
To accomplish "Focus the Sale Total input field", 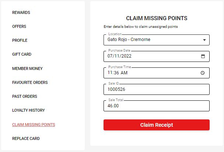I will click(x=157, y=106).
